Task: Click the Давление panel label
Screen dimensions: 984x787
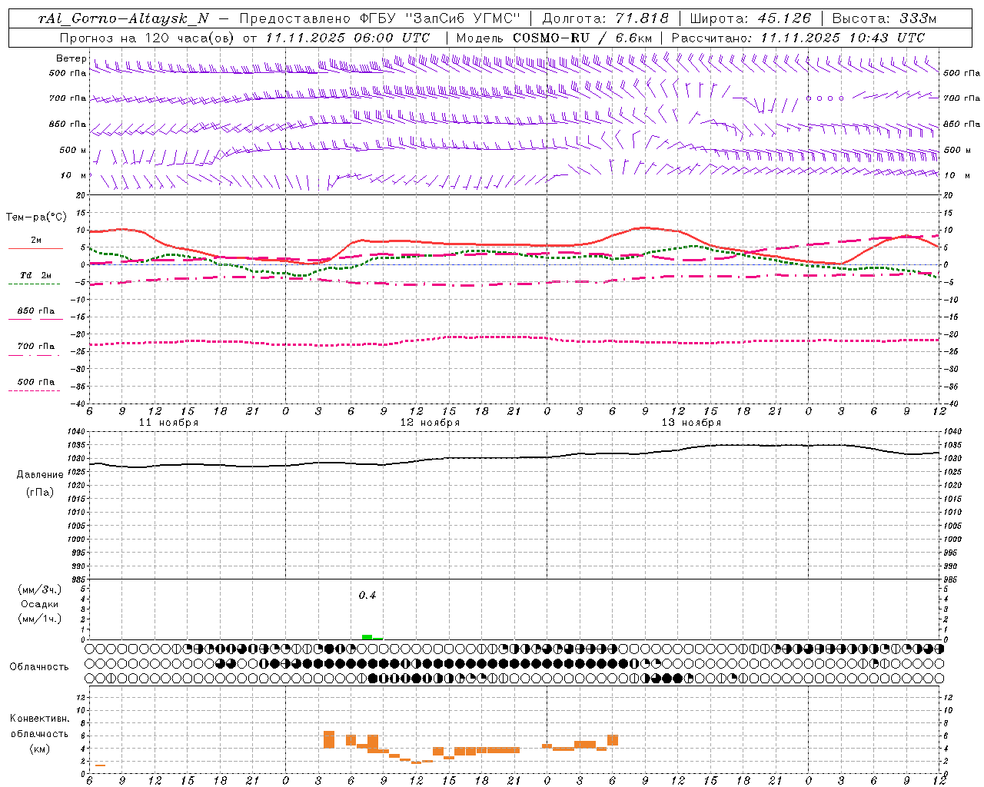Action: tap(40, 475)
